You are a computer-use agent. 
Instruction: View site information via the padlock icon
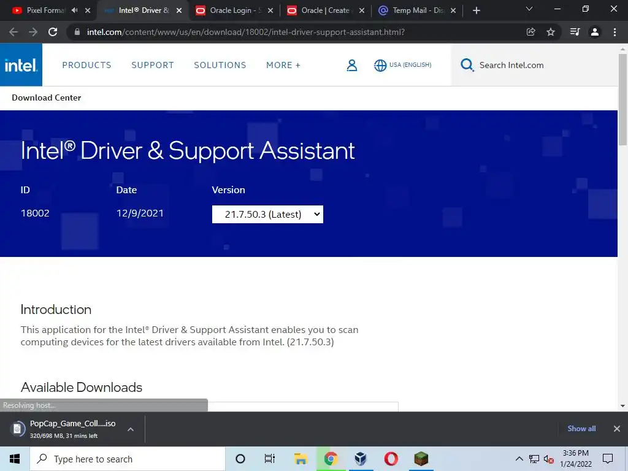77,32
